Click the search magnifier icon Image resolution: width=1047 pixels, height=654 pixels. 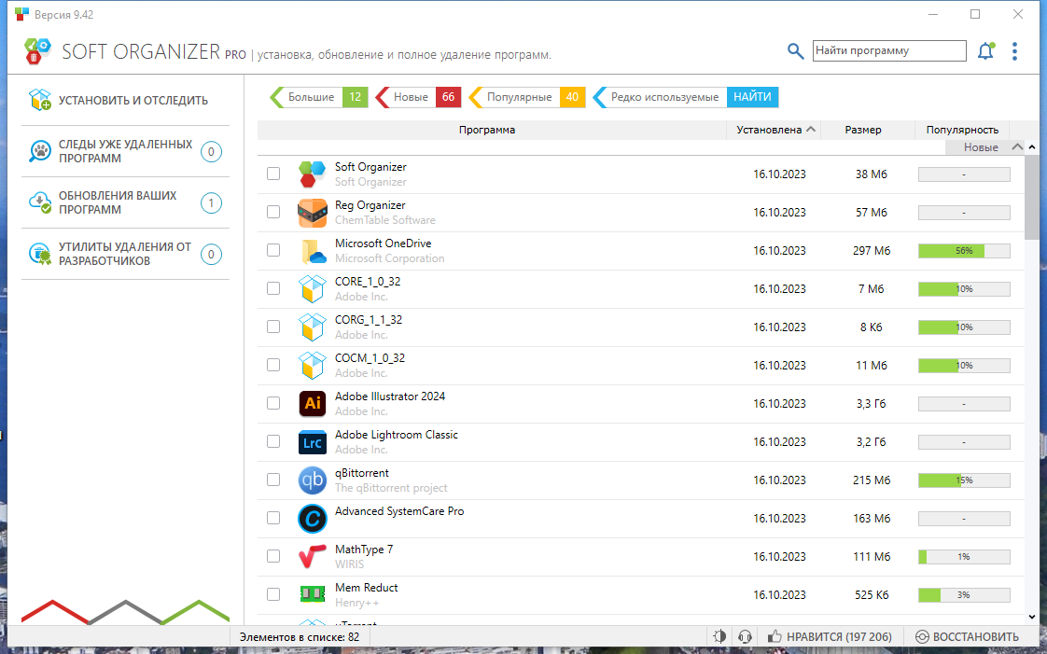[x=795, y=51]
